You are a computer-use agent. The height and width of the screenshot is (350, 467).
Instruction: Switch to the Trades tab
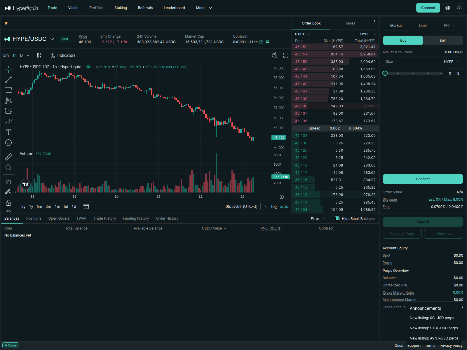click(x=349, y=23)
